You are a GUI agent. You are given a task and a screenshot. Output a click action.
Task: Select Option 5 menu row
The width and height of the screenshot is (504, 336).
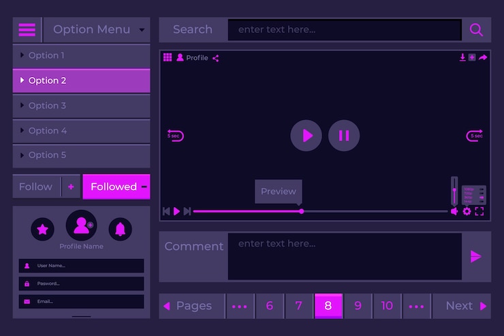pos(81,155)
